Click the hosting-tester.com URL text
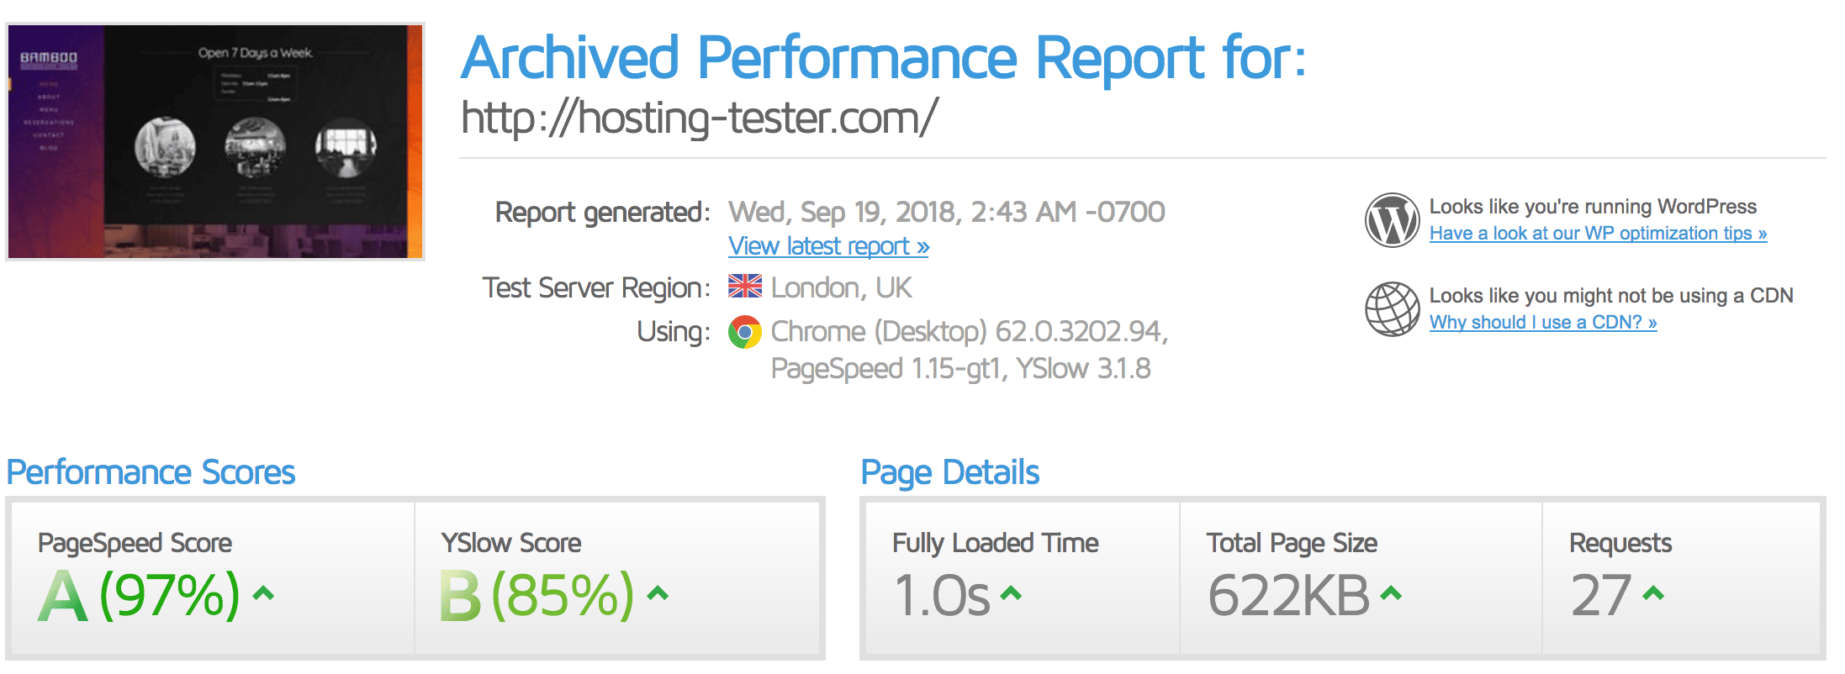 pyautogui.click(x=699, y=118)
